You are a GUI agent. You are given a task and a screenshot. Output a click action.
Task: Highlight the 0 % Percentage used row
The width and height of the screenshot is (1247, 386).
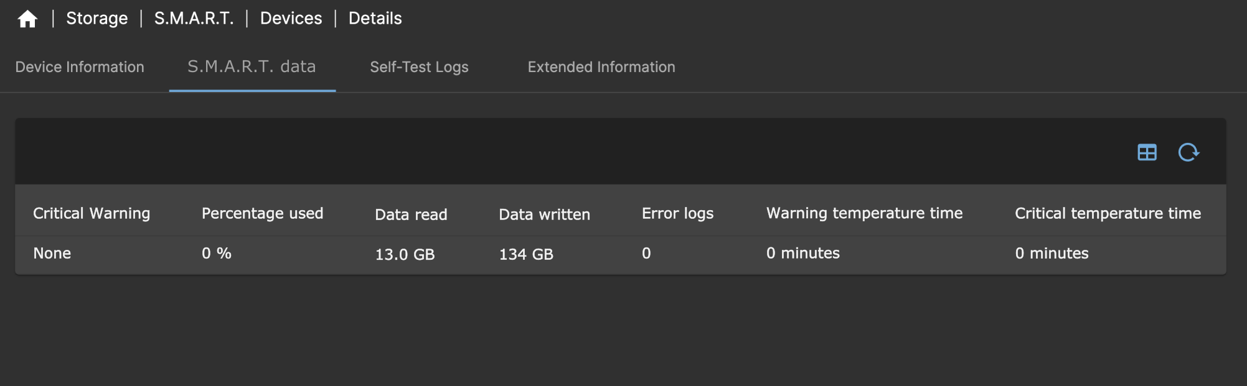pos(215,253)
